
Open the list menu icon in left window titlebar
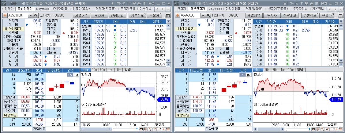[144, 3]
